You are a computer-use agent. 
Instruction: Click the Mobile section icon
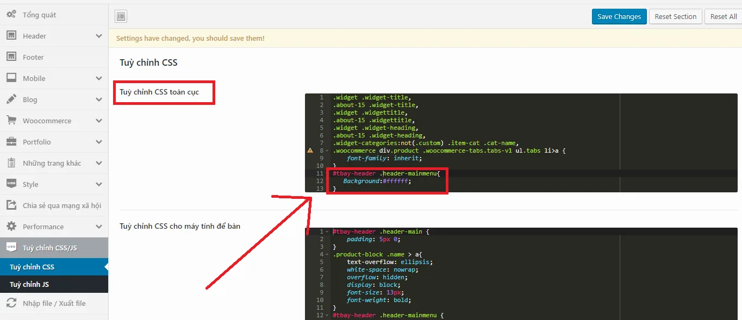[11, 78]
